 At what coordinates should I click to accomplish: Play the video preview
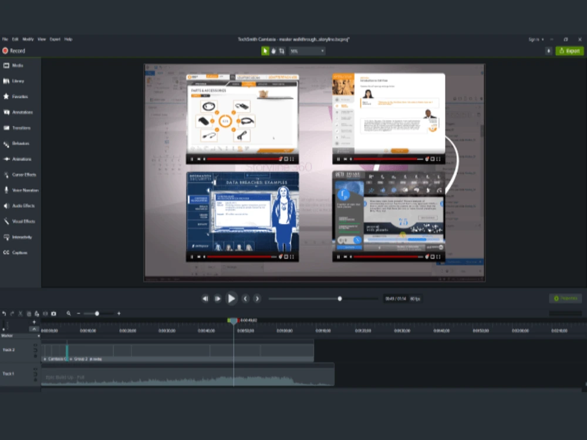click(231, 299)
